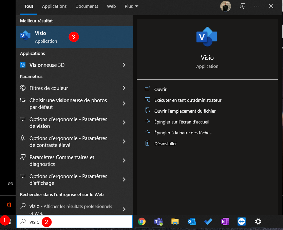Click the Visionneuse 3D app icon

[x=23, y=65]
